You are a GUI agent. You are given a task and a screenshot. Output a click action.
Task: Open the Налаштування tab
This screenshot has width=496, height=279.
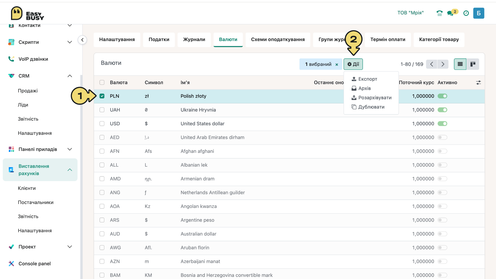click(x=117, y=40)
